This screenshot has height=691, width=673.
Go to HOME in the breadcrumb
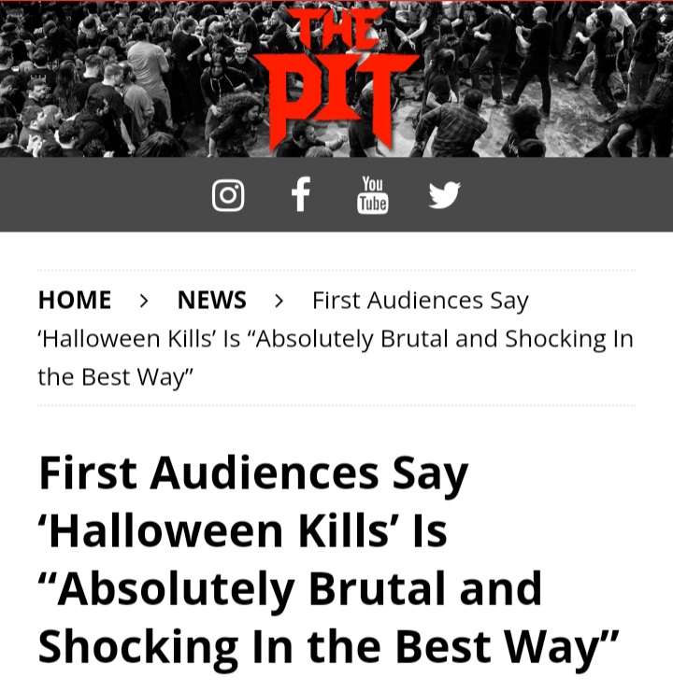(75, 300)
